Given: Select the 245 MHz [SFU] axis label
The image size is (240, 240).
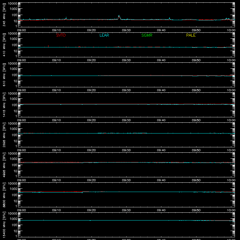Looking at the screenshot, I should click(4, 15).
